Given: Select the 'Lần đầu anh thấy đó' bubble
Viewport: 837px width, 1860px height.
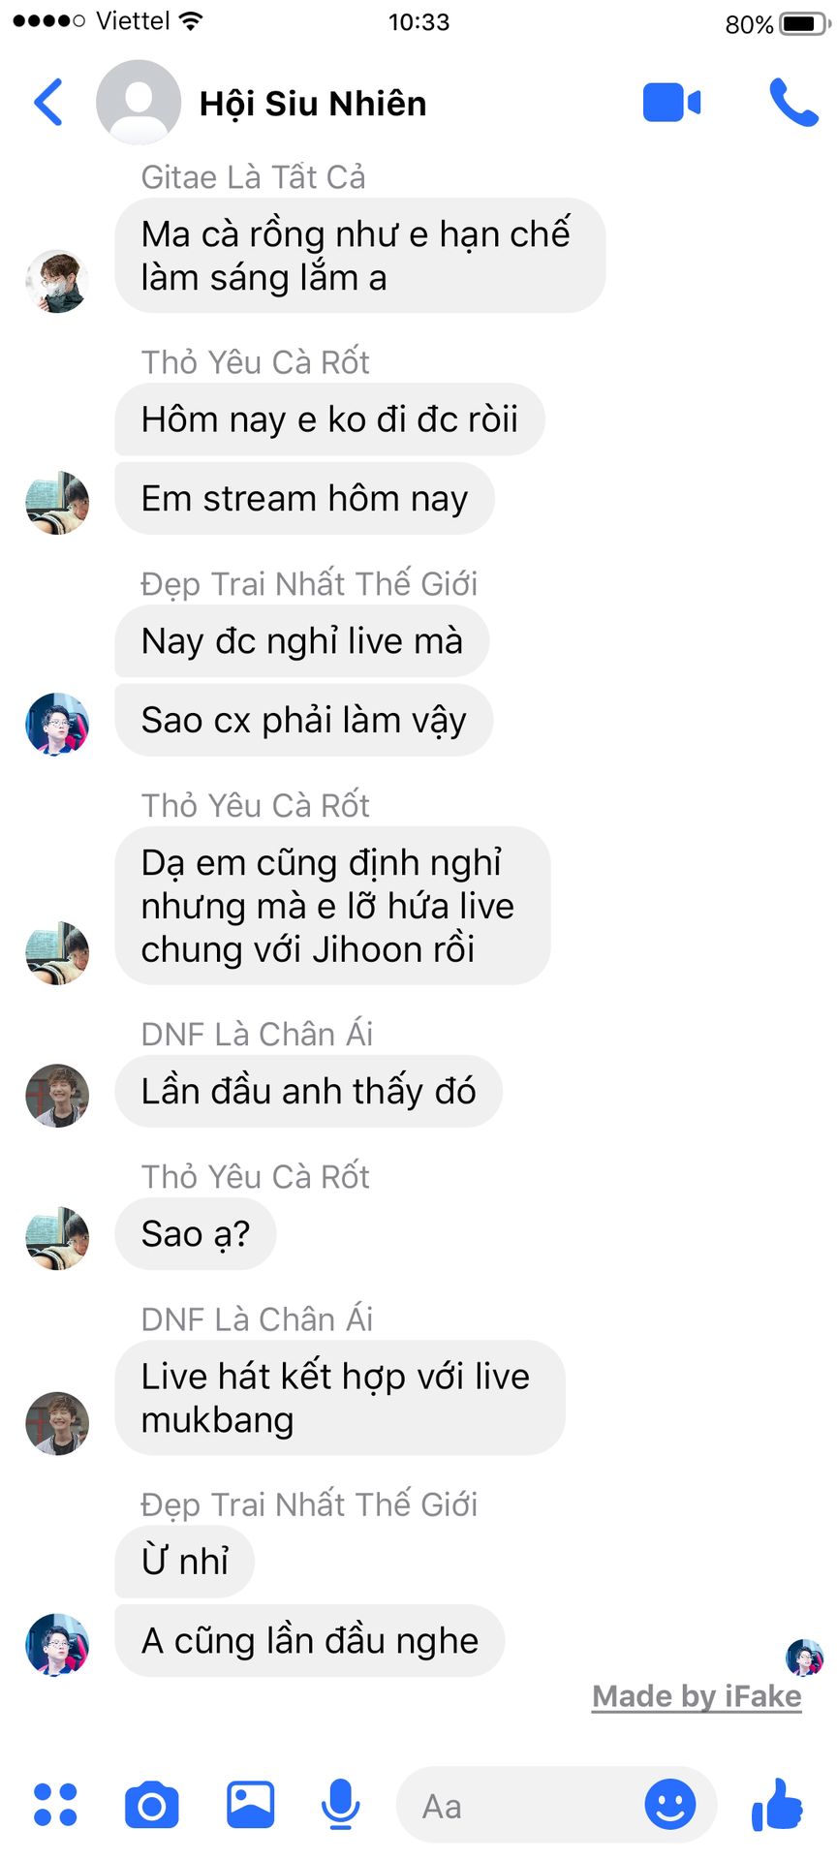Looking at the screenshot, I should pos(308,1092).
